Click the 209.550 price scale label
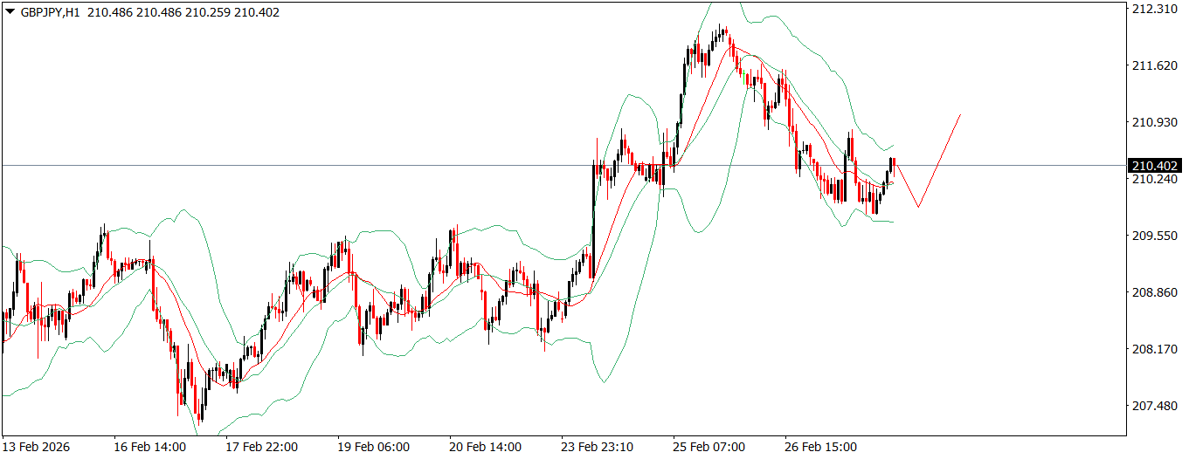 click(1154, 236)
